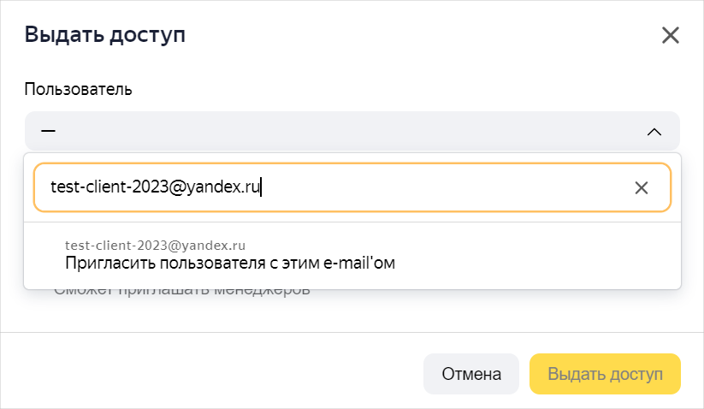Click the Пользователь field label
This screenshot has height=409, width=704.
tap(78, 89)
